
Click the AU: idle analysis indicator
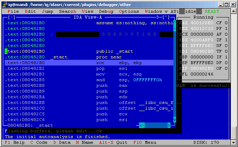point(186,11)
